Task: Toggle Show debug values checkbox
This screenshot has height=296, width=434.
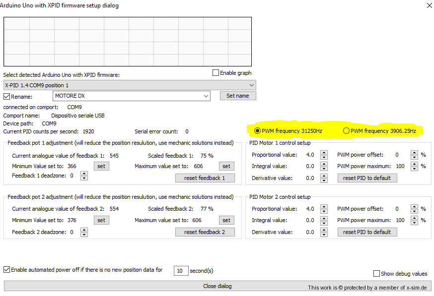Action: tap(377, 274)
